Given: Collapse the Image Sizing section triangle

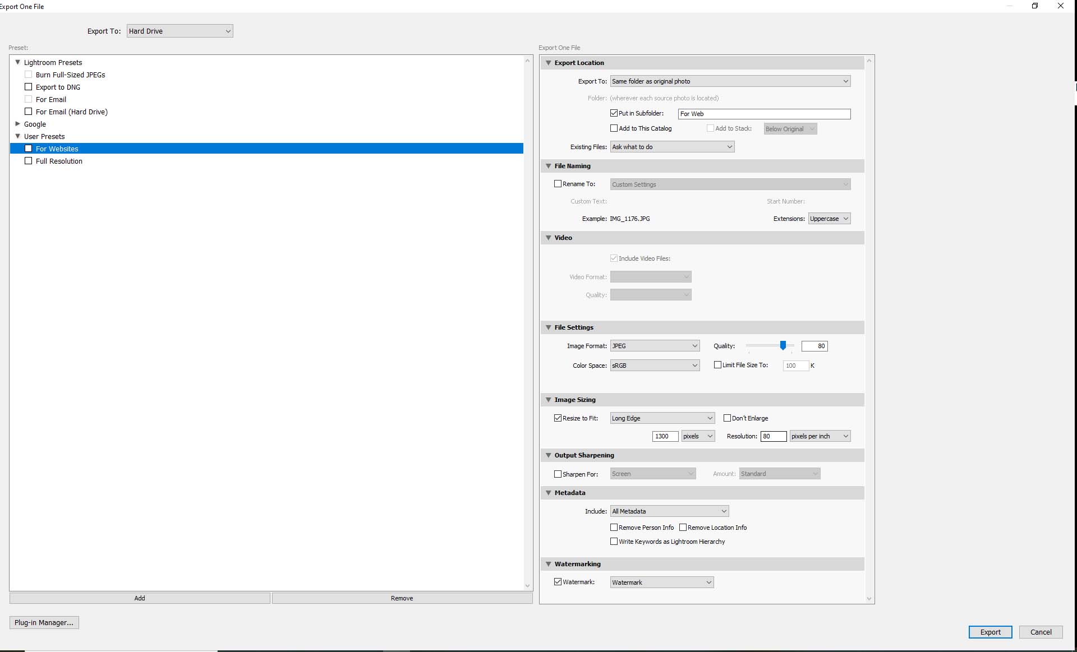Looking at the screenshot, I should coord(549,400).
